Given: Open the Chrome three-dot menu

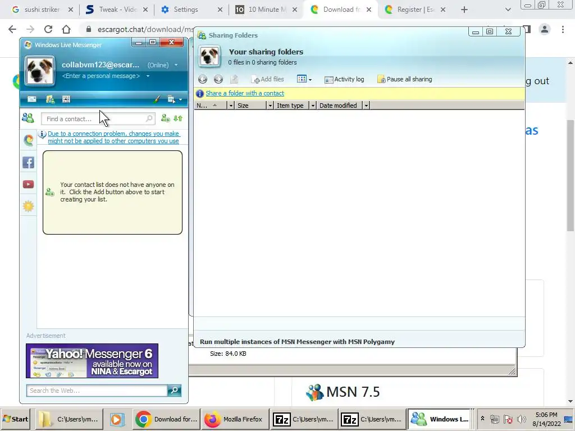Looking at the screenshot, I should (x=563, y=29).
